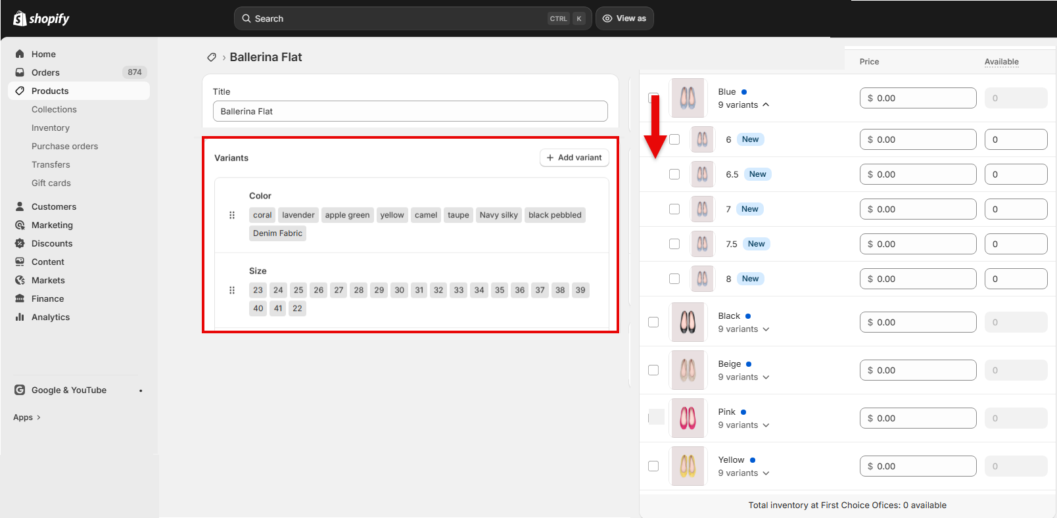Click the Google & YouTube icon

(20, 390)
